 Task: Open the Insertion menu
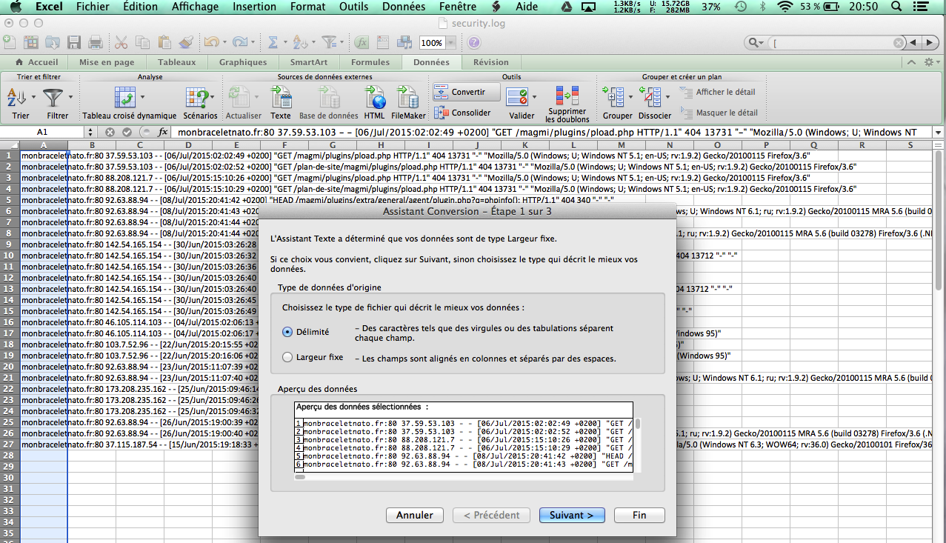coord(254,7)
